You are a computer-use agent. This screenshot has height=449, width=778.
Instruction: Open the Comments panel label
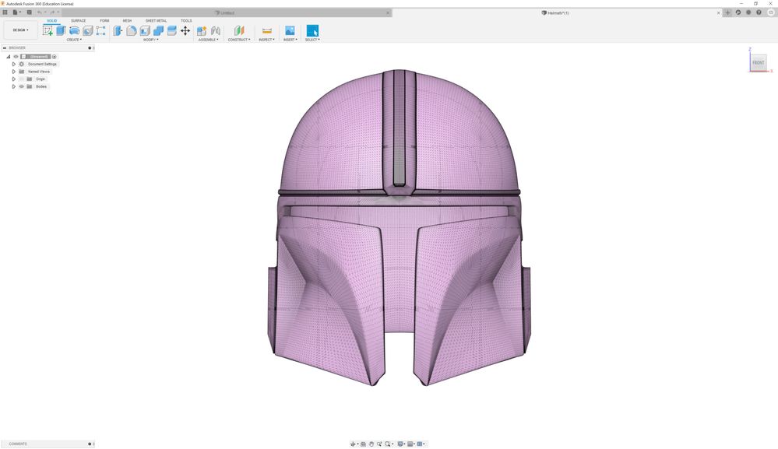18,444
